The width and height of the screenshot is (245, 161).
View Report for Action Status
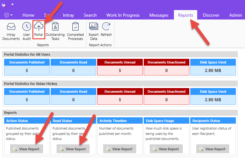click(x=26, y=149)
